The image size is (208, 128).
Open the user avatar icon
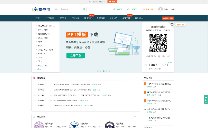[x=160, y=9]
